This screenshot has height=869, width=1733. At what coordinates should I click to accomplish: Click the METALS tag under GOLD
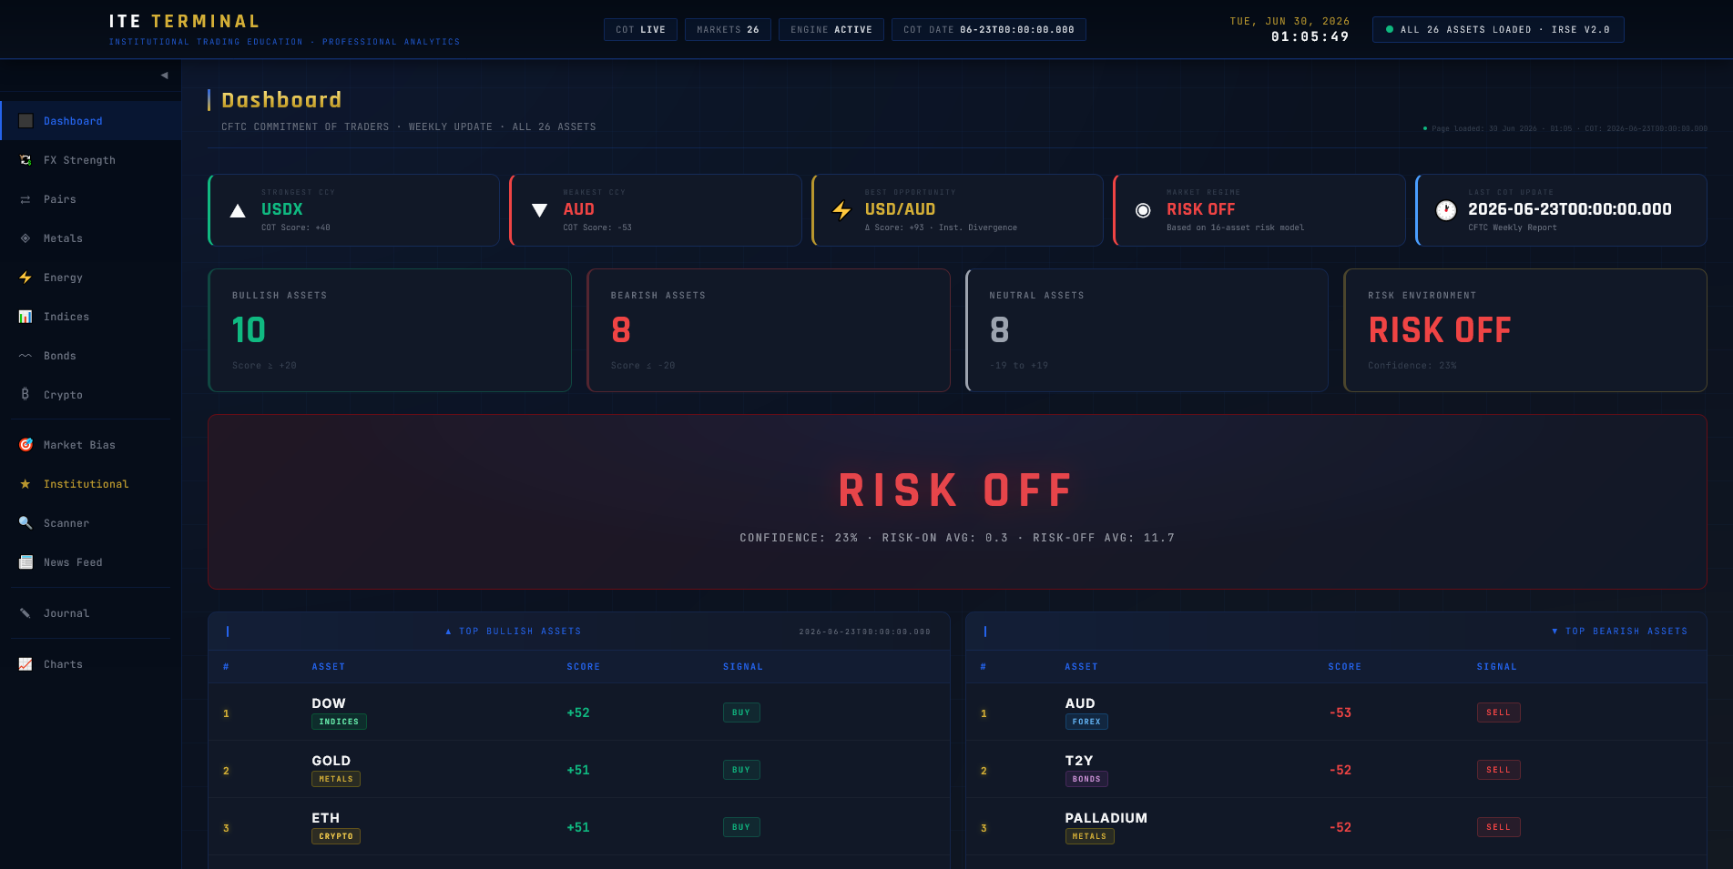point(336,779)
